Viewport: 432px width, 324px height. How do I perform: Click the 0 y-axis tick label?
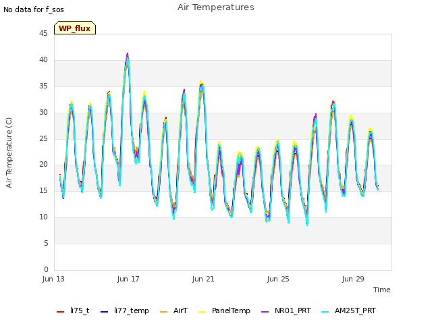[46, 269]
